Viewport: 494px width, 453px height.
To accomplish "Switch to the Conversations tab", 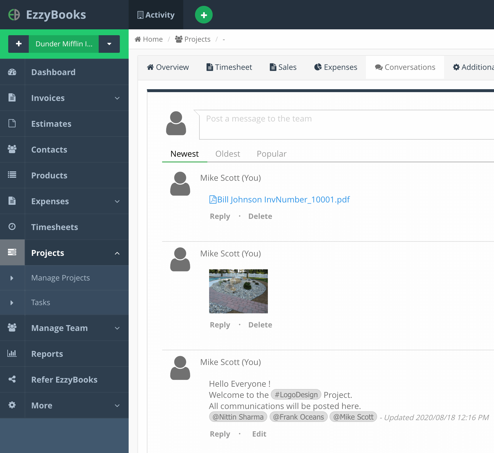I will coord(405,67).
